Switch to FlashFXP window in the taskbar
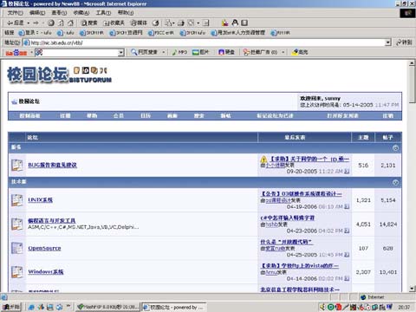This screenshot has width=416, height=312. pos(108,307)
